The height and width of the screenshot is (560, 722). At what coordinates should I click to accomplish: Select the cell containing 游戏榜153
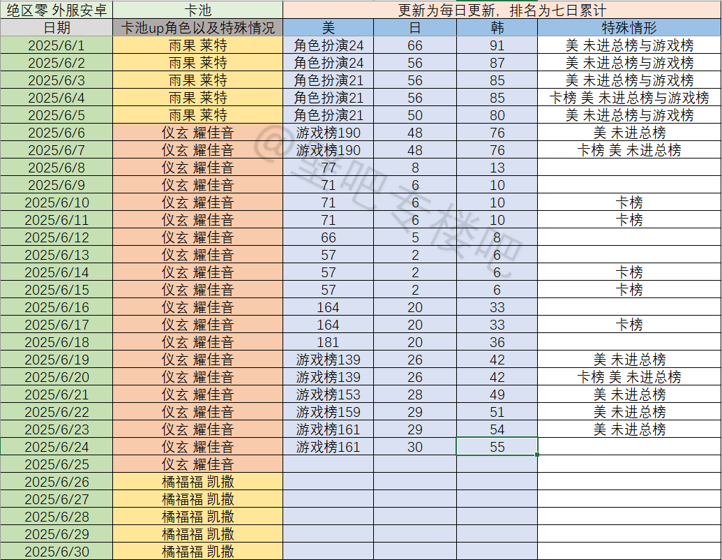328,395
